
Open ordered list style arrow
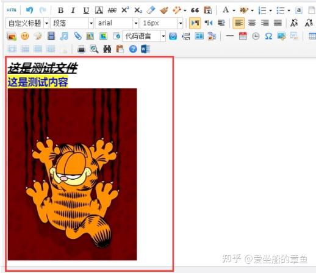[270, 10]
